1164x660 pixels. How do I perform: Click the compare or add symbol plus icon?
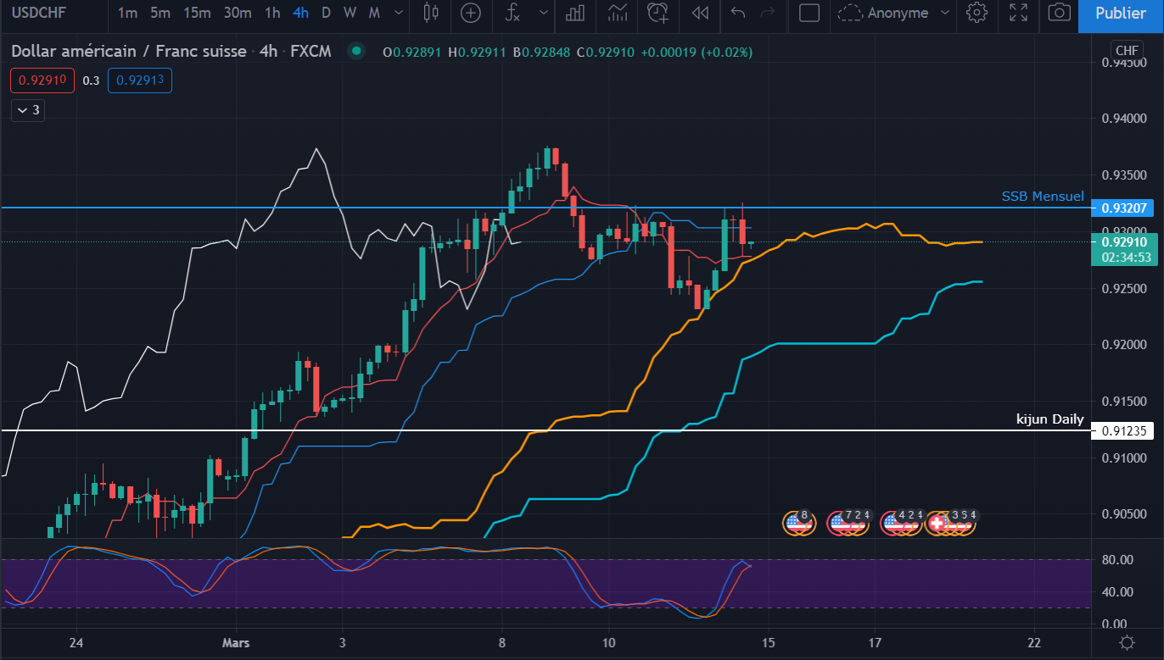click(470, 13)
